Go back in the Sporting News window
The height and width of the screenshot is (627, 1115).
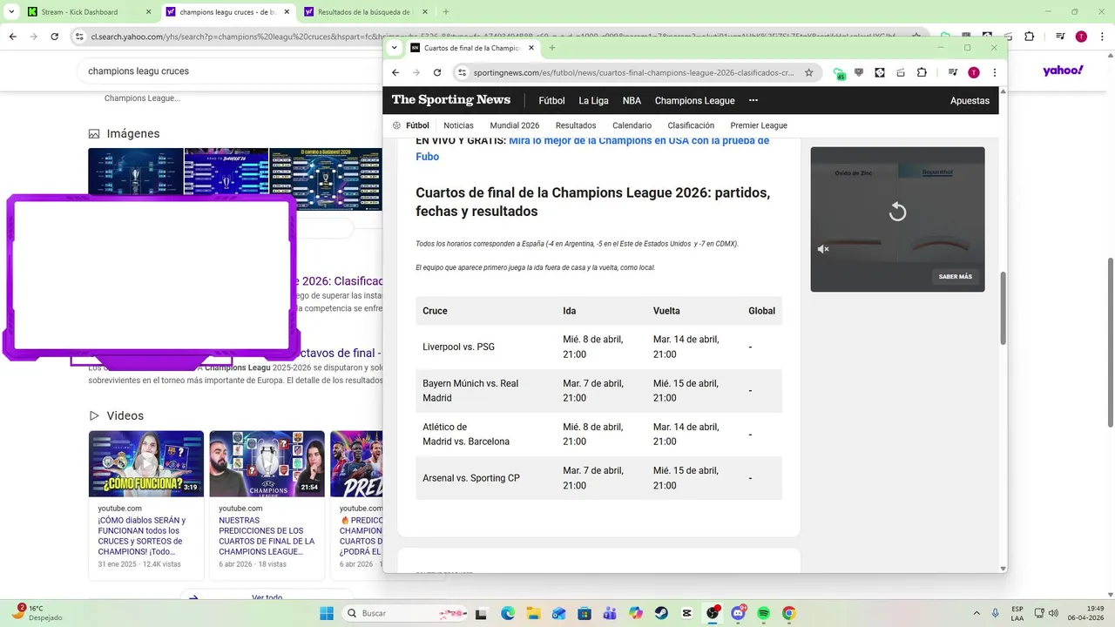tap(395, 73)
